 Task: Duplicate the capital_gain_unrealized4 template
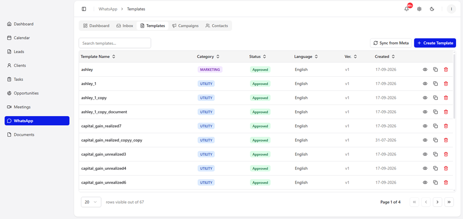[435, 168]
